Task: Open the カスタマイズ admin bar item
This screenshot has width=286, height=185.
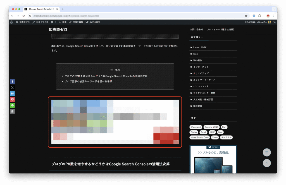Action: (x=40, y=22)
